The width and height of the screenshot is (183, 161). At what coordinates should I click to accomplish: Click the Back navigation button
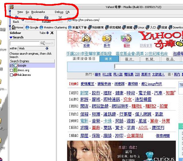(16, 19)
